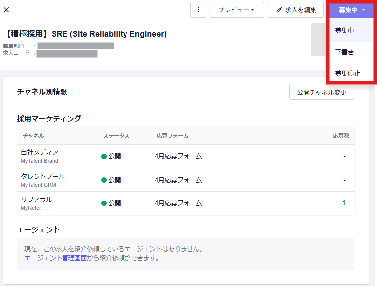Click the リファラル channel row
The height and width of the screenshot is (286, 377).
click(37, 203)
